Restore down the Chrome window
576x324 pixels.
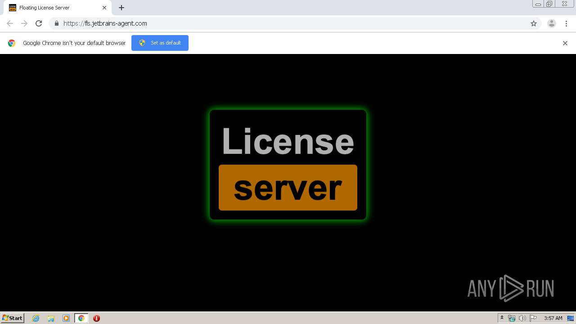tap(549, 4)
